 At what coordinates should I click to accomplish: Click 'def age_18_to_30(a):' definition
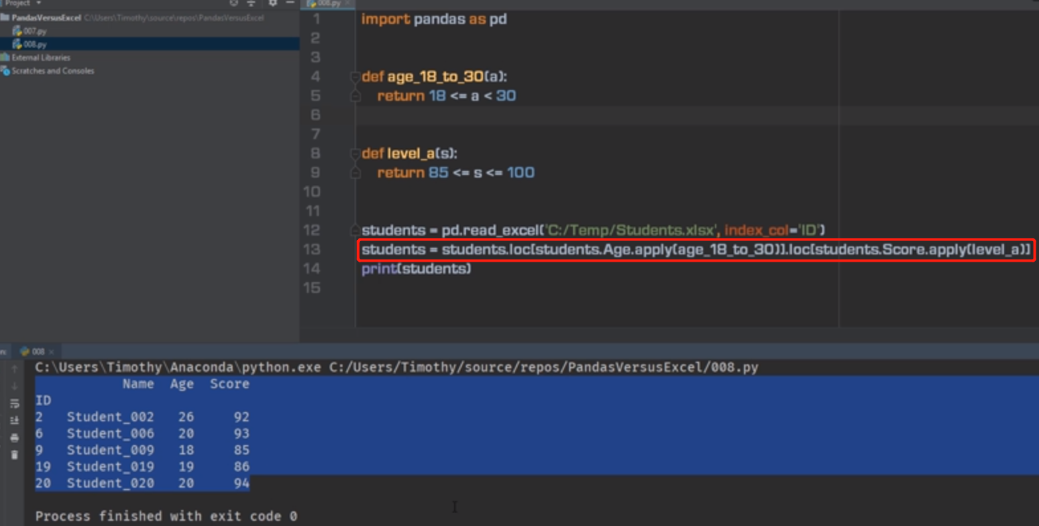[434, 77]
